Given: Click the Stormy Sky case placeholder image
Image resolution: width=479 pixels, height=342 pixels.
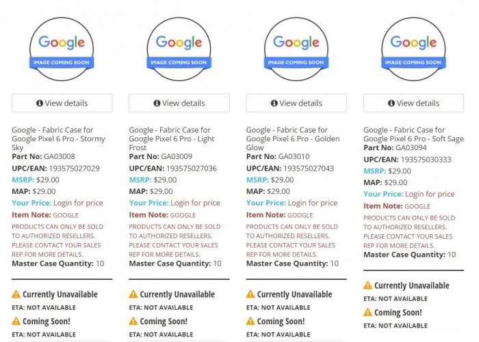Looking at the screenshot, I should (x=62, y=49).
